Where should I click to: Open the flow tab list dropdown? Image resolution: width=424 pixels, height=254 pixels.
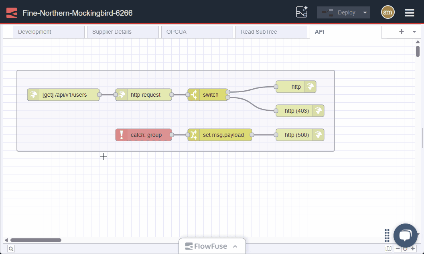[x=414, y=31]
